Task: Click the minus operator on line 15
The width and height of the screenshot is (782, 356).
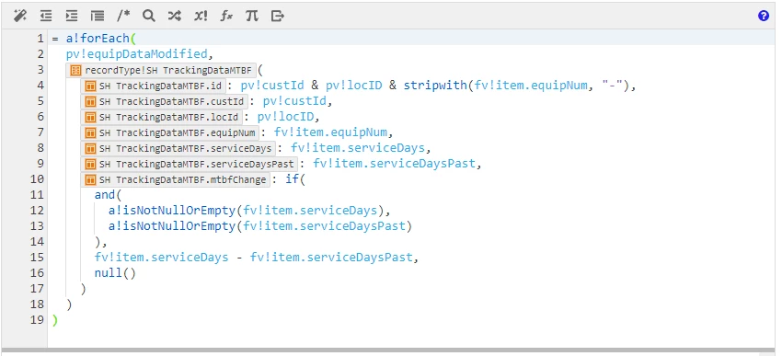Action: pos(239,258)
